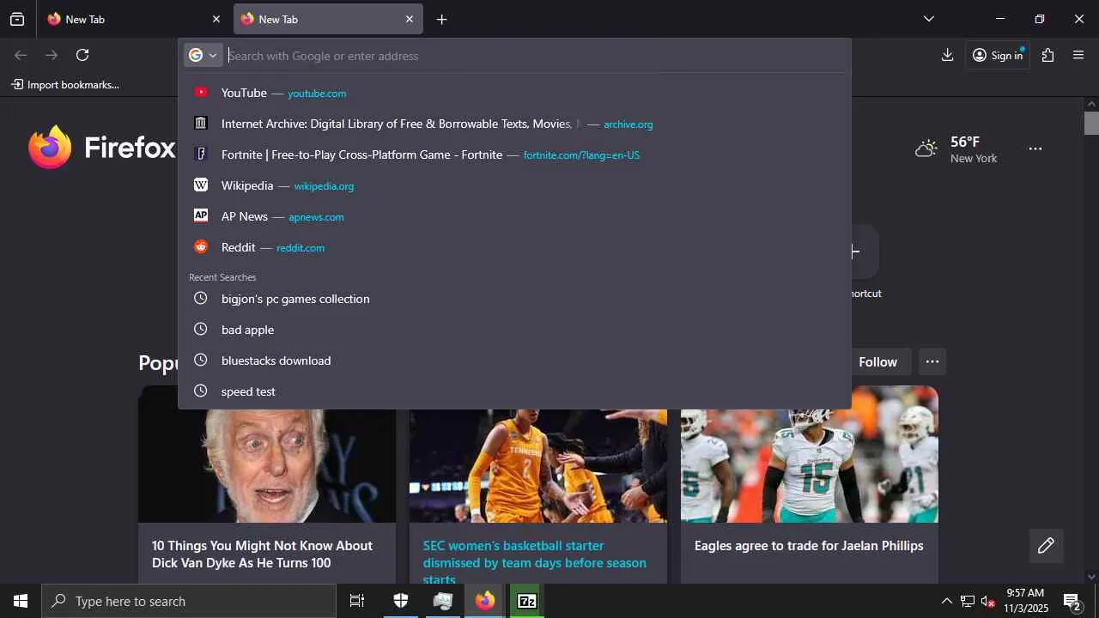Switch to Firefox in the taskbar
The image size is (1099, 618).
pyautogui.click(x=485, y=601)
